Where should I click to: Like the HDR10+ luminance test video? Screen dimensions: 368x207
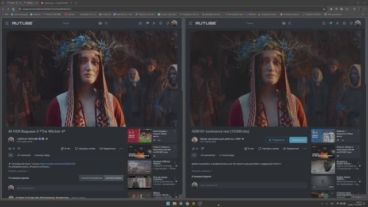point(193,148)
